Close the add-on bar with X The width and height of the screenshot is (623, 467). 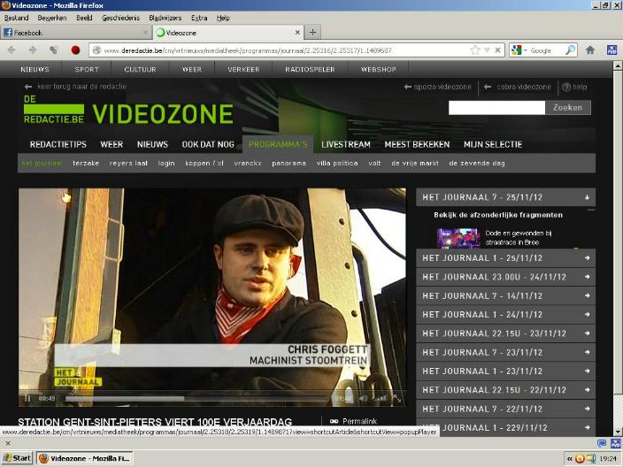(7, 443)
